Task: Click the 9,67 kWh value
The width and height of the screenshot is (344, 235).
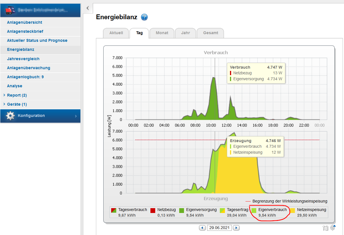Action: pyautogui.click(x=126, y=215)
